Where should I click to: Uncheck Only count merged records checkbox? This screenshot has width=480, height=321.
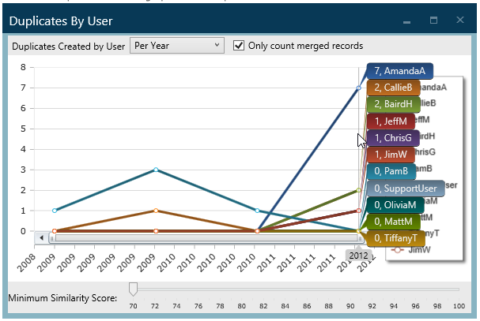pos(239,46)
